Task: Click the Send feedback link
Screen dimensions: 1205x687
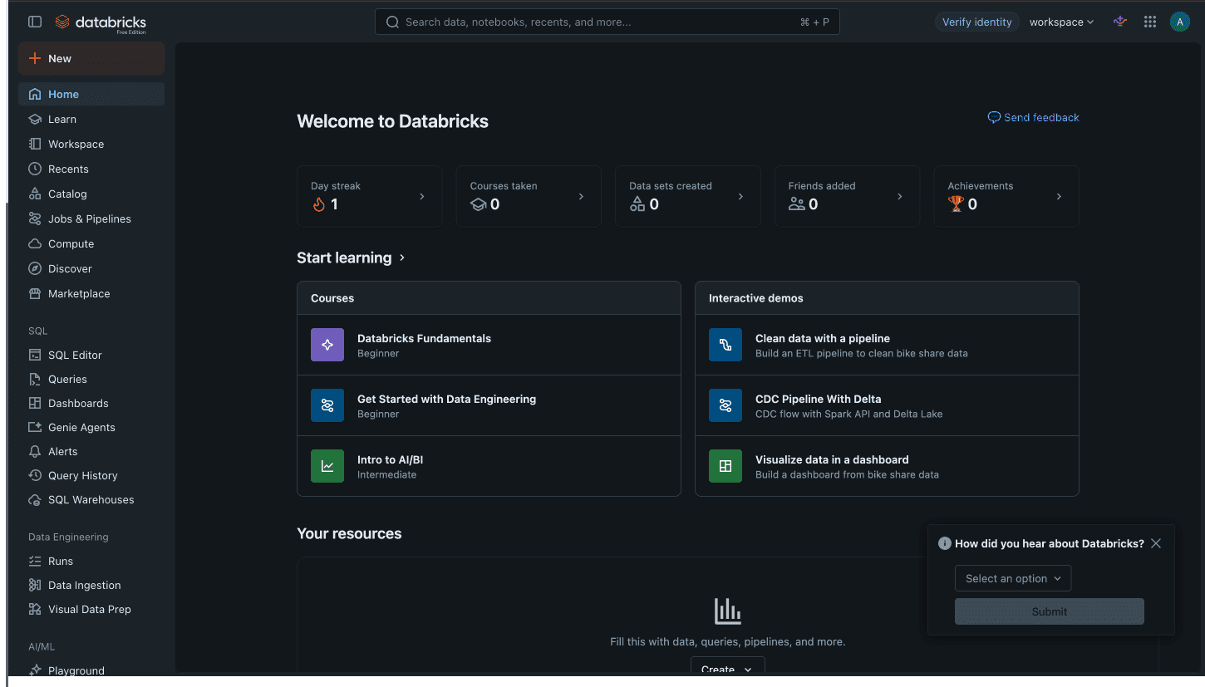Action: point(1033,117)
